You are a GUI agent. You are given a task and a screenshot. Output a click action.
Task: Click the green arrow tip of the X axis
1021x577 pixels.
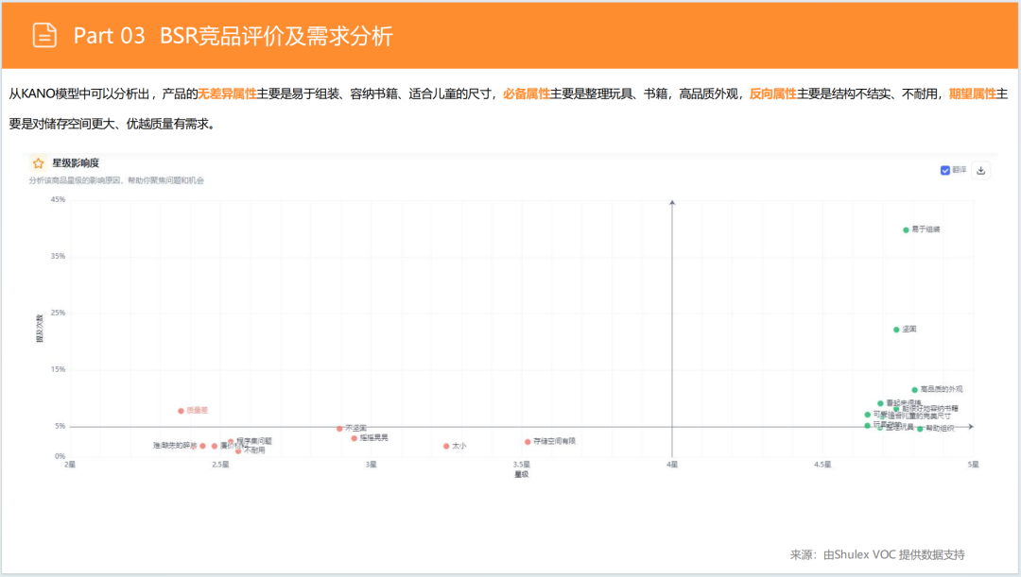(x=970, y=427)
